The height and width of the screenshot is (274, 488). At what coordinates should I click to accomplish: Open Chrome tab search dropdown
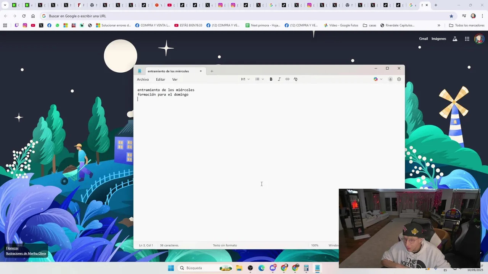(5, 5)
